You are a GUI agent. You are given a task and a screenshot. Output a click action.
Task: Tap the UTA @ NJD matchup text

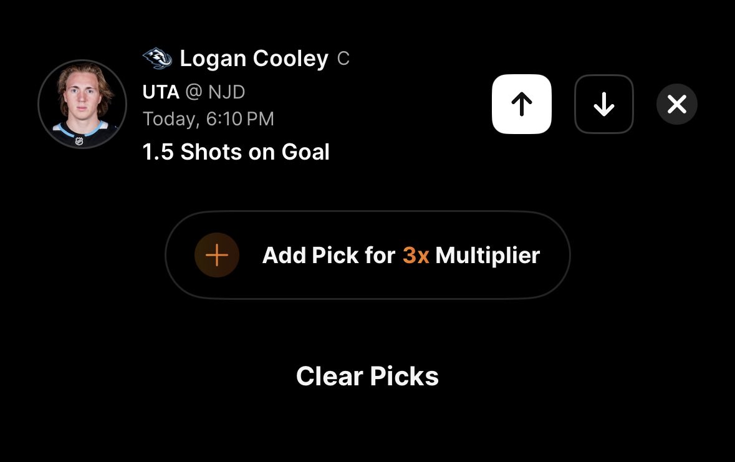click(x=194, y=92)
